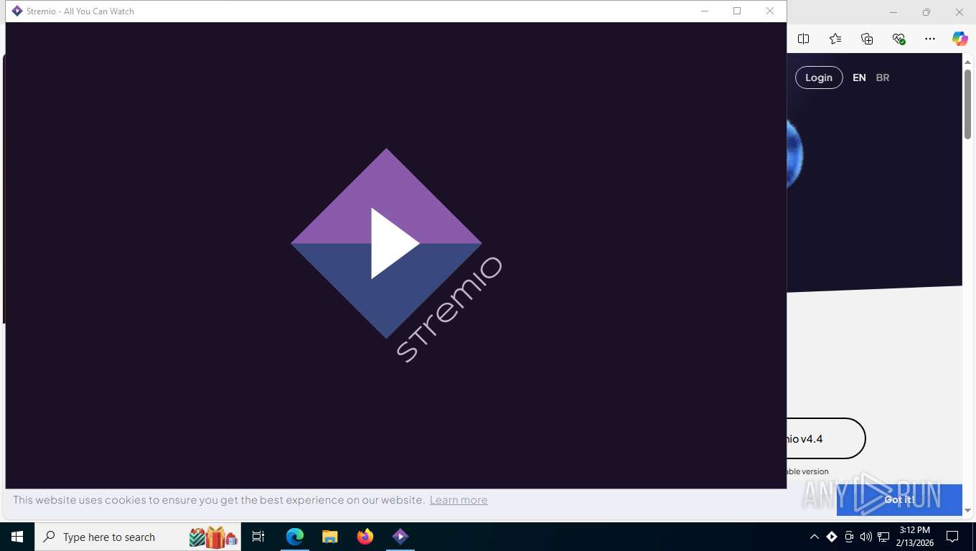Minimize the Edge browser window
This screenshot has height=551, width=976.
[893, 12]
